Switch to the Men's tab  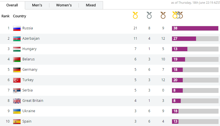[37, 5]
